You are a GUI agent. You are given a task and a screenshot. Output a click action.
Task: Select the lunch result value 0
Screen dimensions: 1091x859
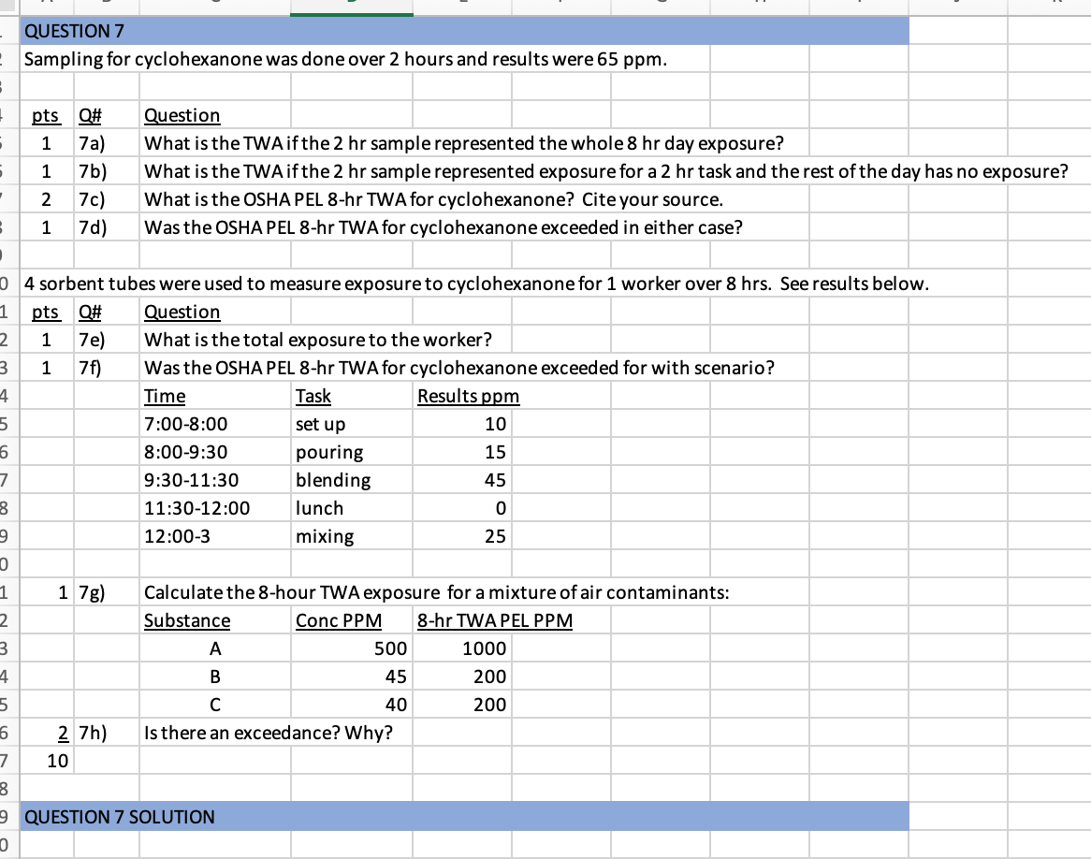tap(462, 508)
